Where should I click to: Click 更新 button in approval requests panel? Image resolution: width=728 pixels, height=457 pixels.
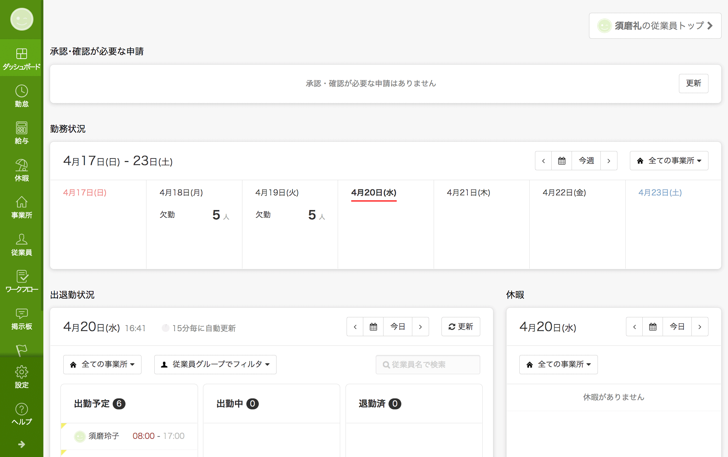coord(693,83)
